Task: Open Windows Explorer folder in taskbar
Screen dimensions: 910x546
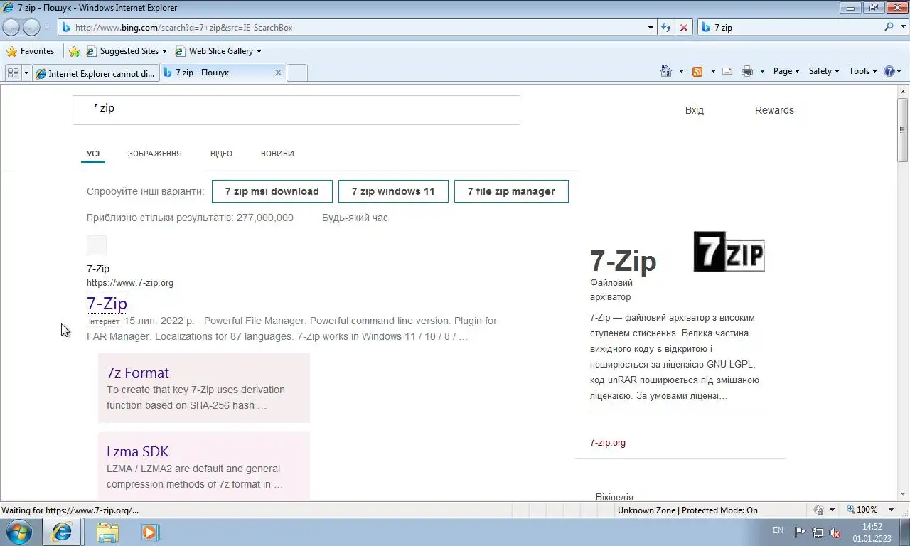Action: 107,532
